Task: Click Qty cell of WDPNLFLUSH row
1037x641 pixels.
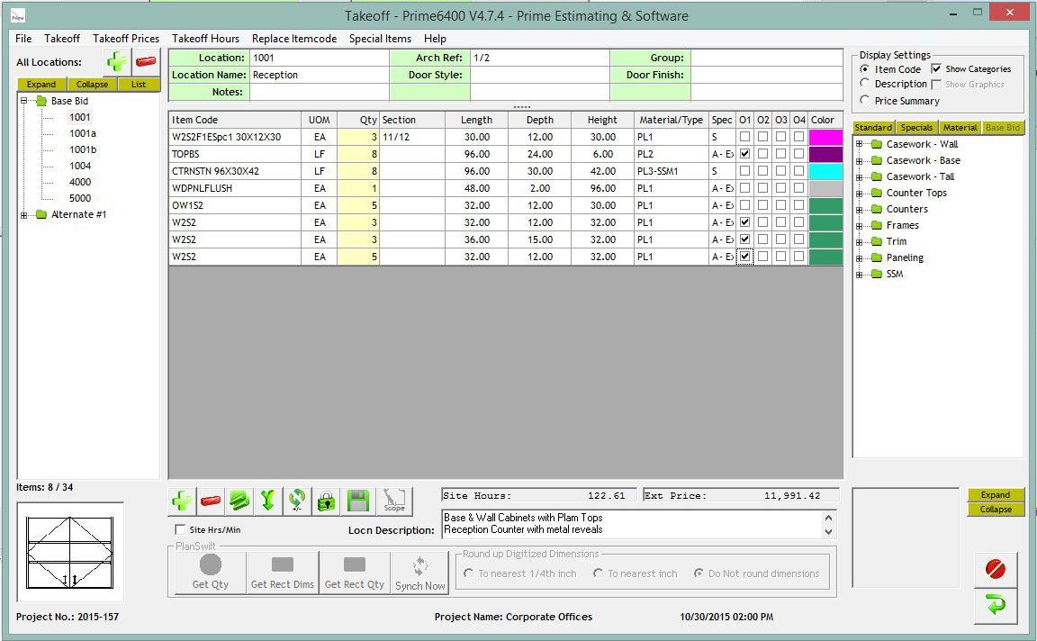Action: (357, 188)
